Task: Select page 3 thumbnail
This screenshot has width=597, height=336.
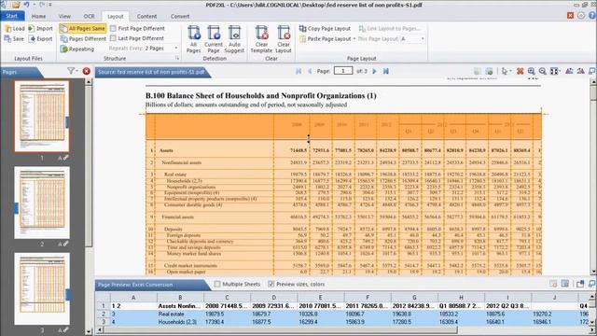Action: pos(42,288)
